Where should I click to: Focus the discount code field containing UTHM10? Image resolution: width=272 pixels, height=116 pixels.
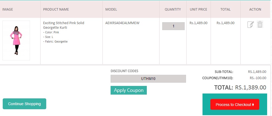148,79
